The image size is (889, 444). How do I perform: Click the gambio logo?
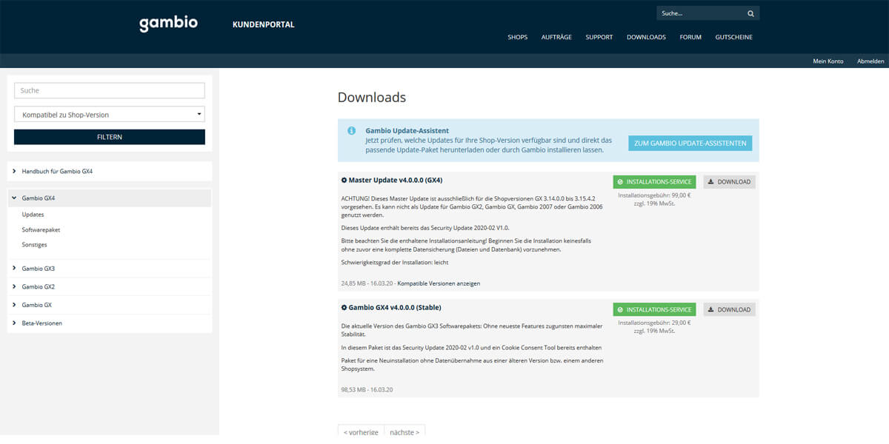click(x=168, y=23)
